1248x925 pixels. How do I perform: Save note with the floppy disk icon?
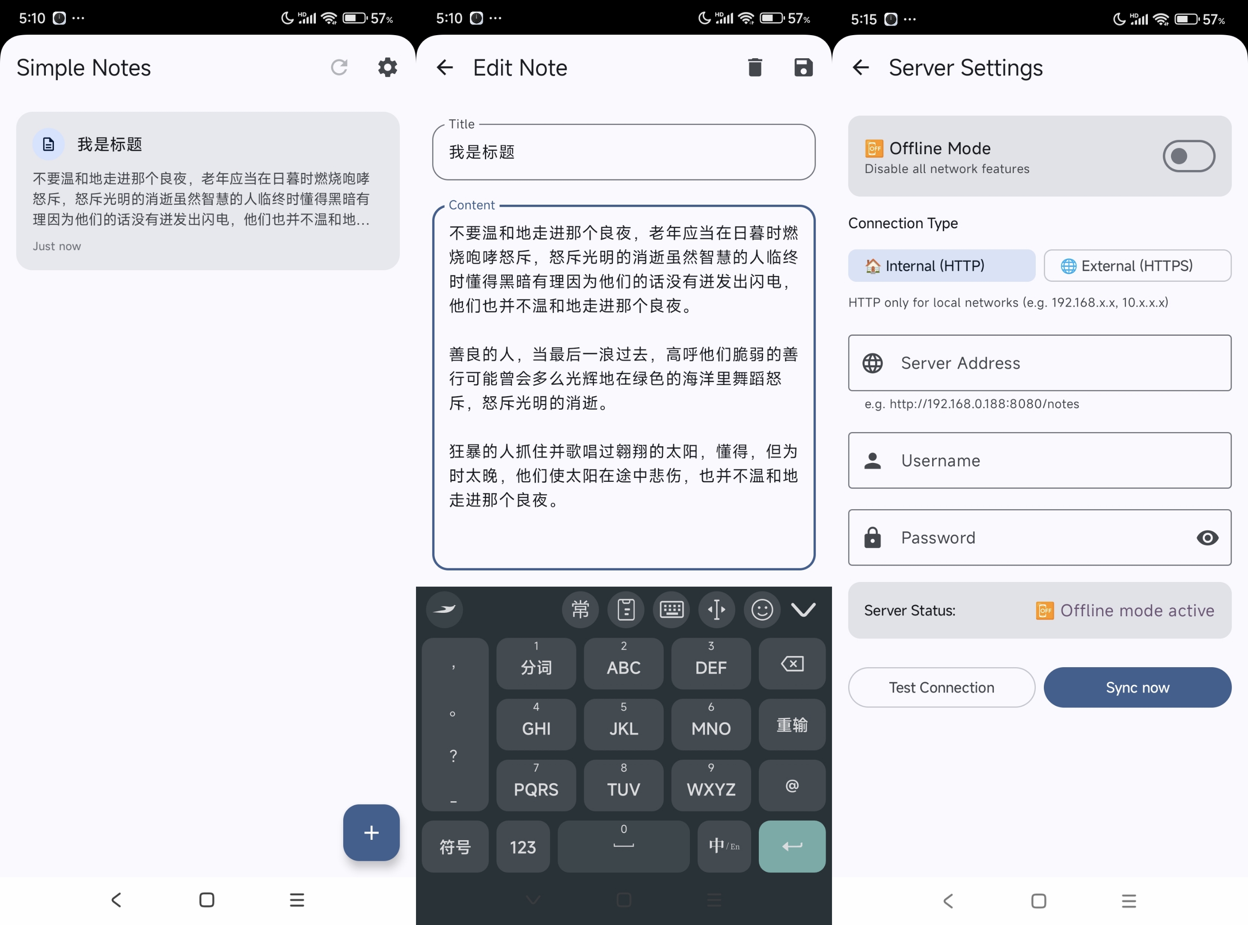click(x=803, y=68)
